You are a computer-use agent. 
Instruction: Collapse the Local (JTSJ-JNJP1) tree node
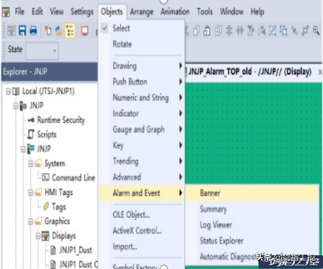coord(8,91)
